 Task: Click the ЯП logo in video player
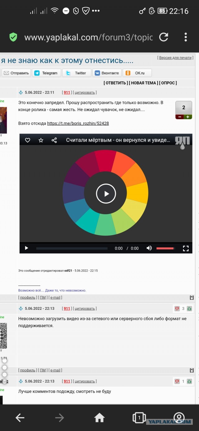[x=183, y=142]
